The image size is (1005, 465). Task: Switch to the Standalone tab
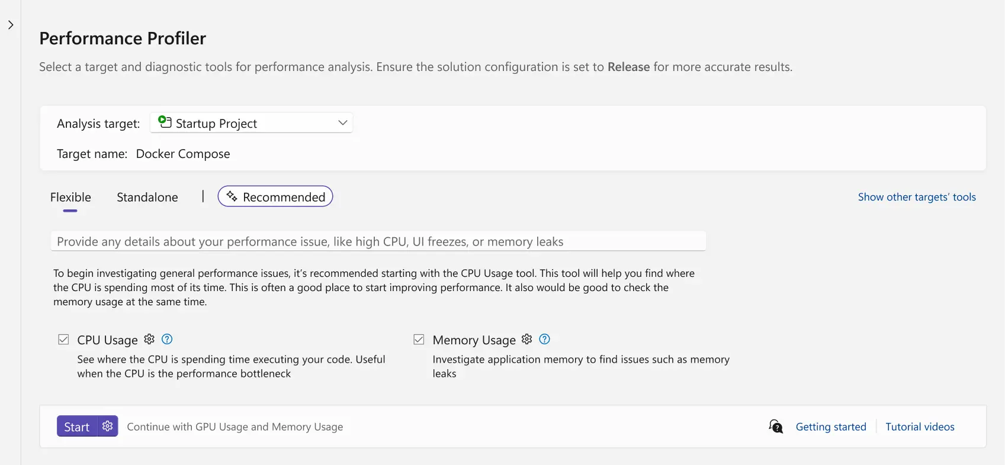pyautogui.click(x=147, y=197)
